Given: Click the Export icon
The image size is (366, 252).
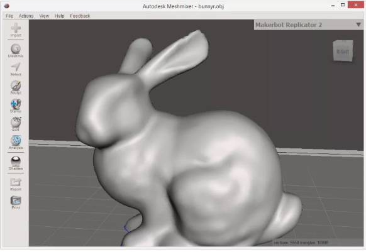Looking at the screenshot, I should [x=16, y=182].
